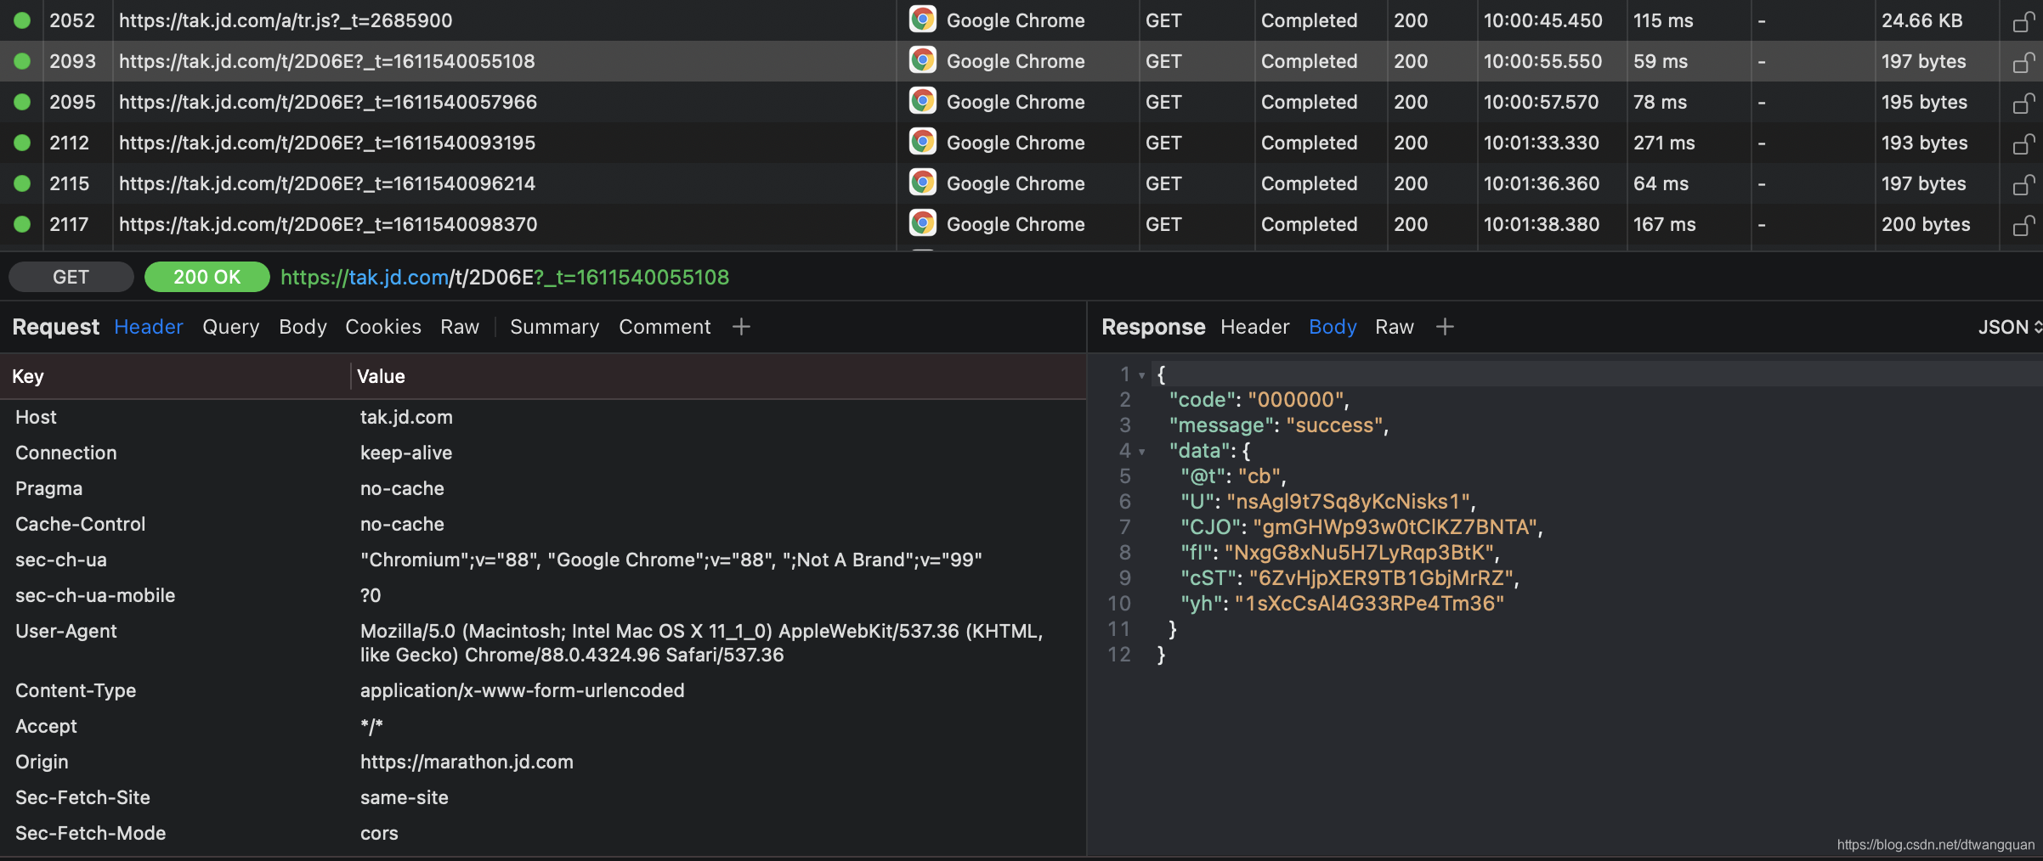Click the Chrome icon in row 2115
This screenshot has width=2043, height=861.
click(x=922, y=182)
